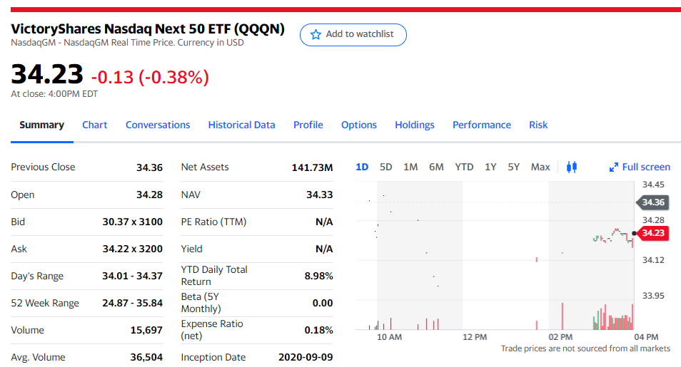Click Day's Range value 34.01 - 34.37
The height and width of the screenshot is (367, 681).
coord(133,276)
